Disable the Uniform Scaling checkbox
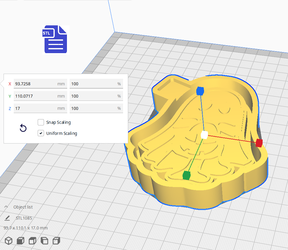Viewport: 288px width, 250px height. click(x=41, y=133)
